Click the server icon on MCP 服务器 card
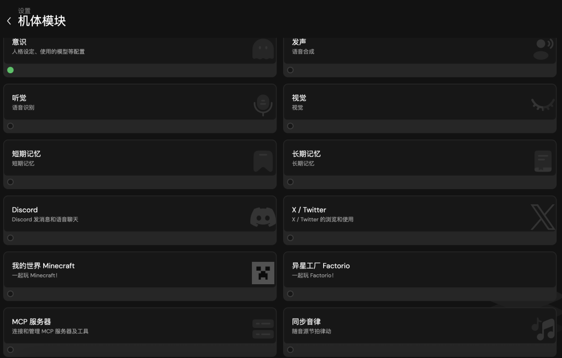562x358 pixels. coord(263,329)
